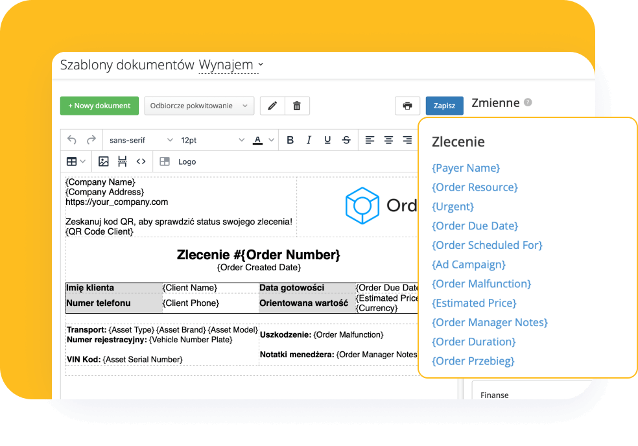Open the Odbiorcze pokwitowanie template dropdown
Viewport: 638px width, 446px height.
(x=198, y=106)
